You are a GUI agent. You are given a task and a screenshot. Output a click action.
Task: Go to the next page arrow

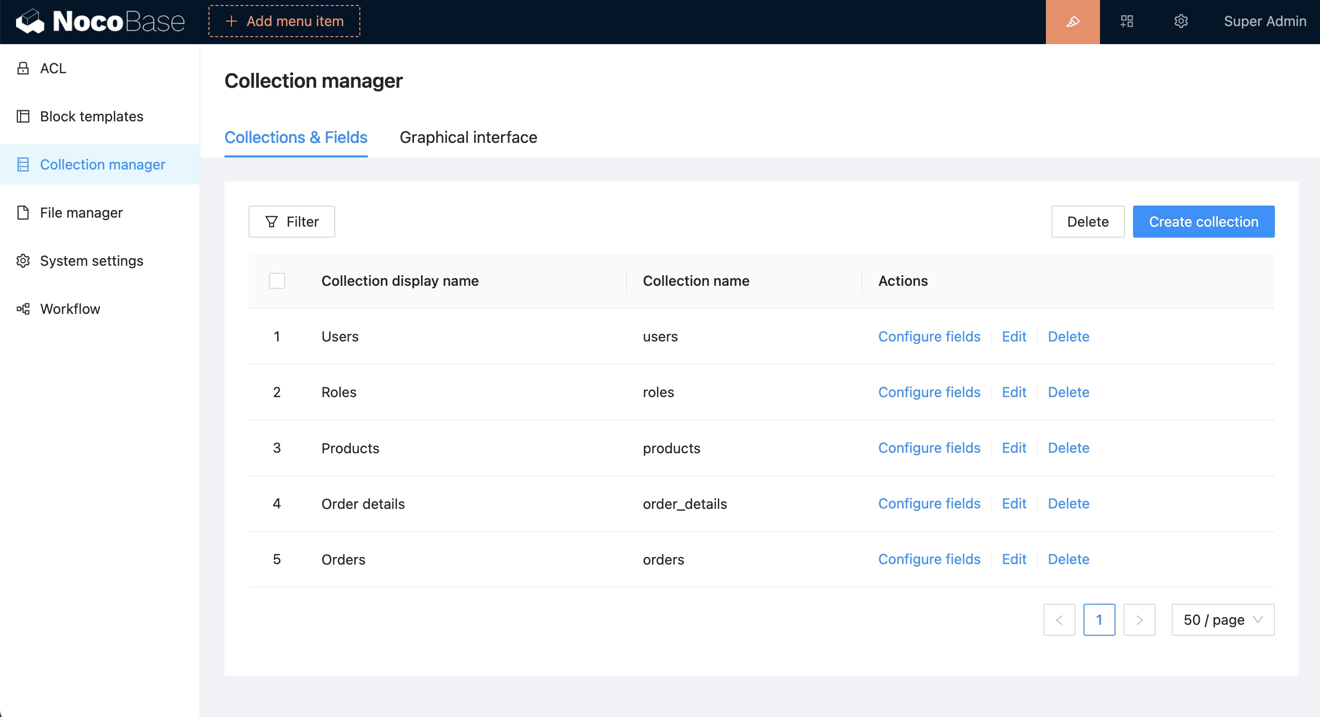1139,620
